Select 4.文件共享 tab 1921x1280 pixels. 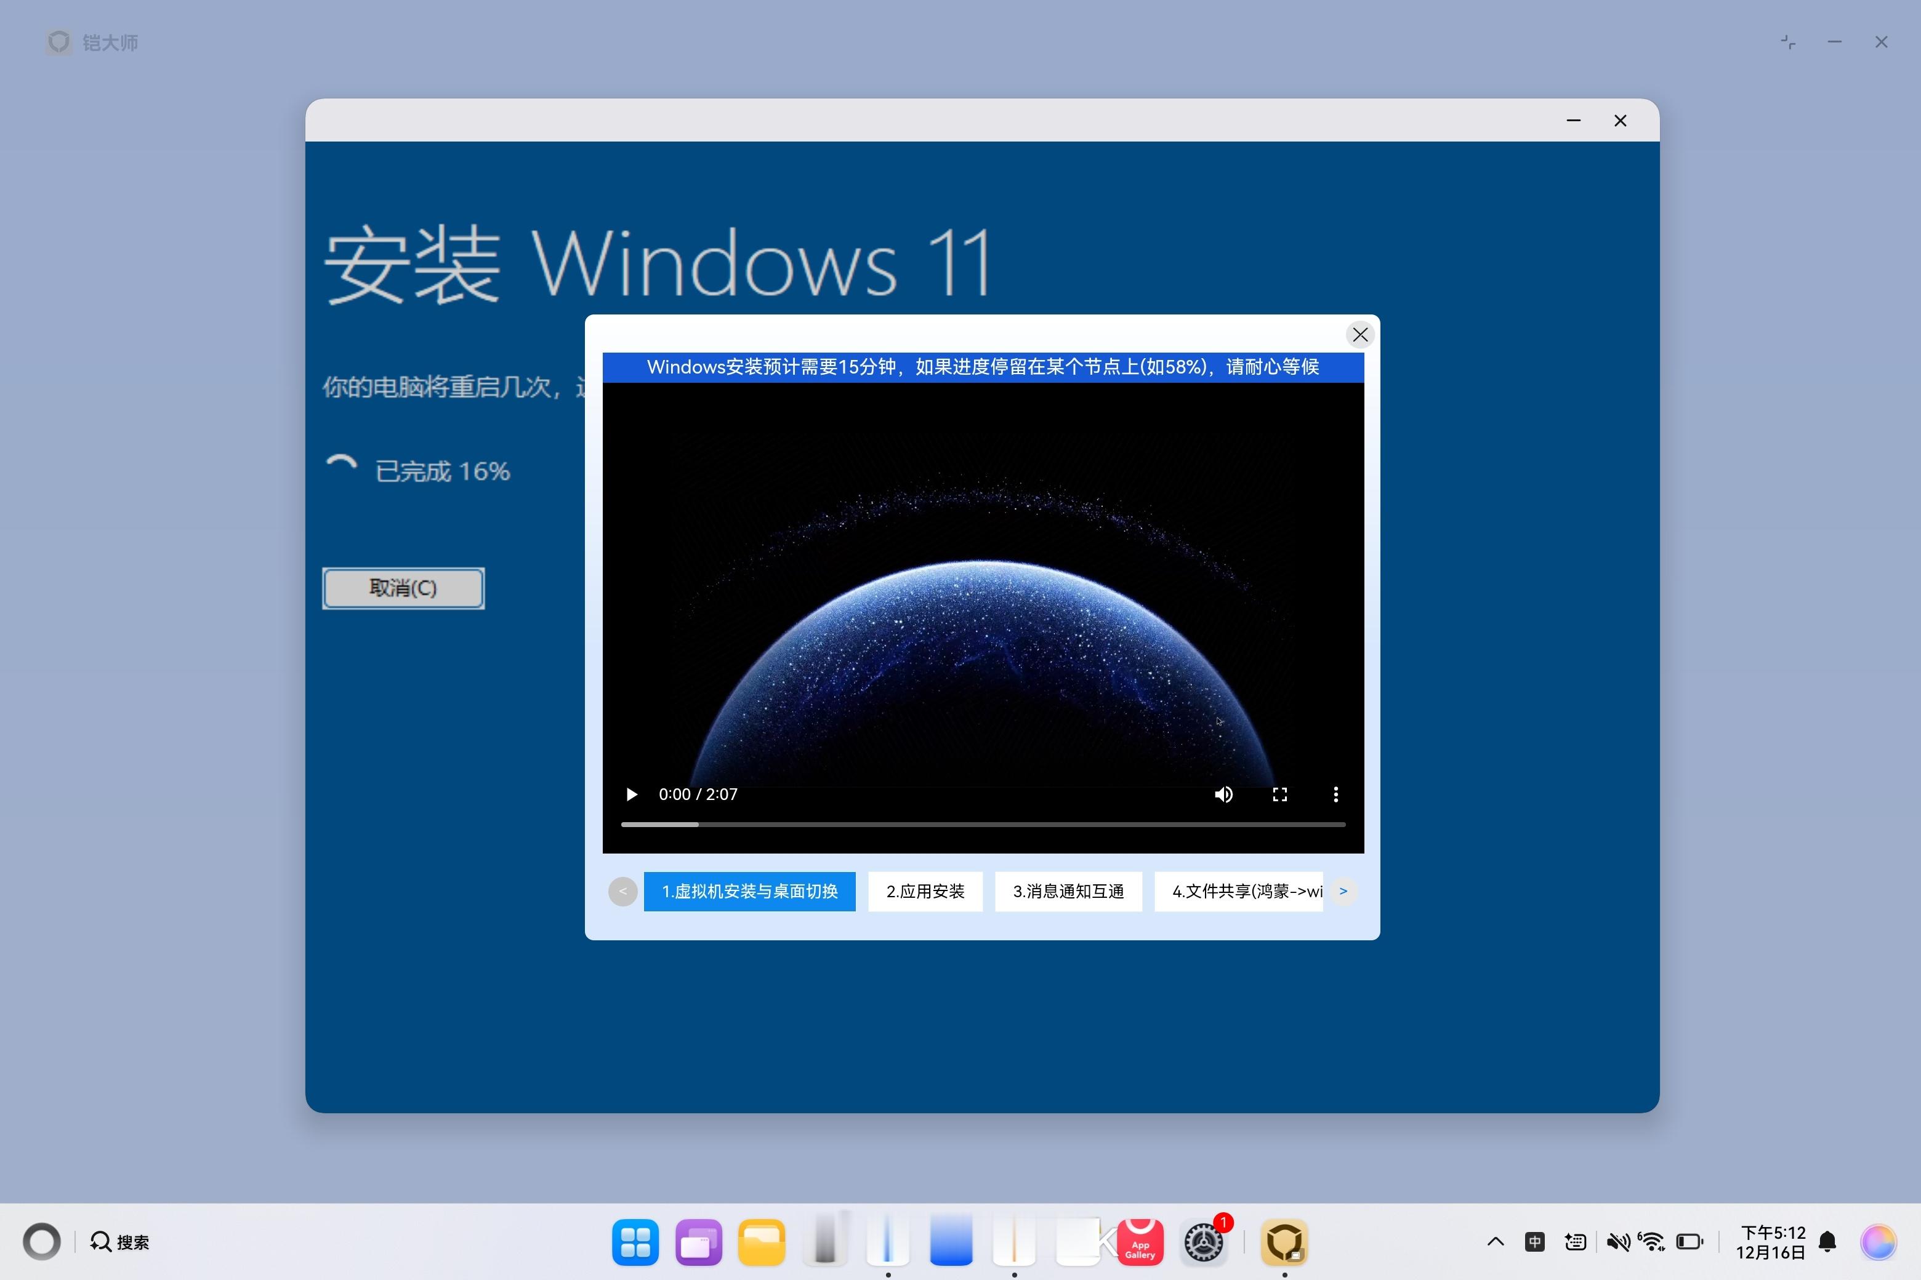1238,892
